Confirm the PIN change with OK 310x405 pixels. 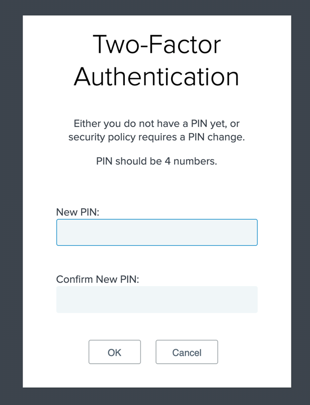[115, 352]
